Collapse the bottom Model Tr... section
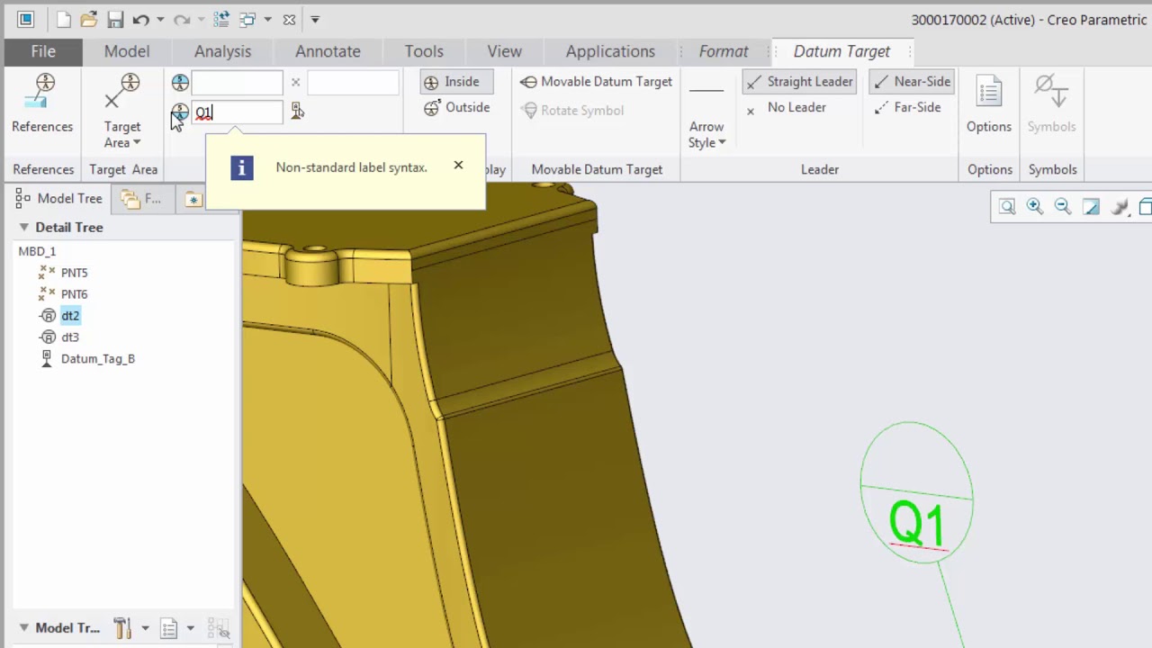1152x648 pixels. pyautogui.click(x=24, y=628)
